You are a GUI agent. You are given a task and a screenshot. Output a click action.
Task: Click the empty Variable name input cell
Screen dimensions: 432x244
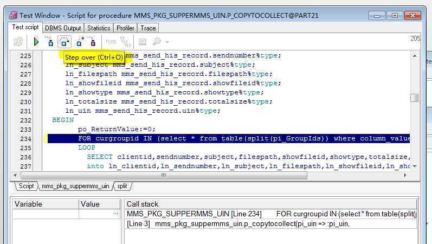pos(46,214)
